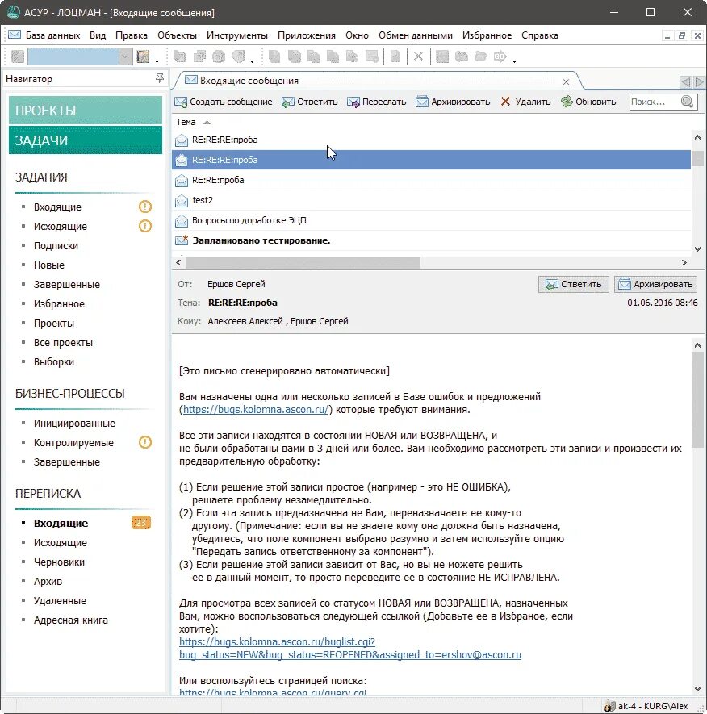Open the buglist.cgi link in the message body
707x714 pixels.
(x=349, y=648)
